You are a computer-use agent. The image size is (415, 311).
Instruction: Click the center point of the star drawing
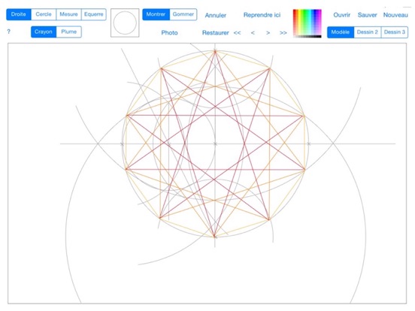tap(215, 144)
